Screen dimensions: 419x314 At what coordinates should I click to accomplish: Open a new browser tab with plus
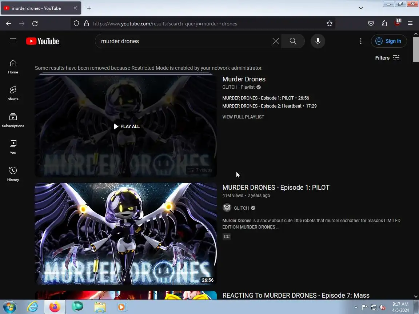tap(89, 8)
